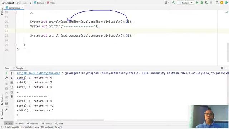The image size is (229, 129).
Task: Click the teal arrow icon at toolbar end
Action: [226, 3]
